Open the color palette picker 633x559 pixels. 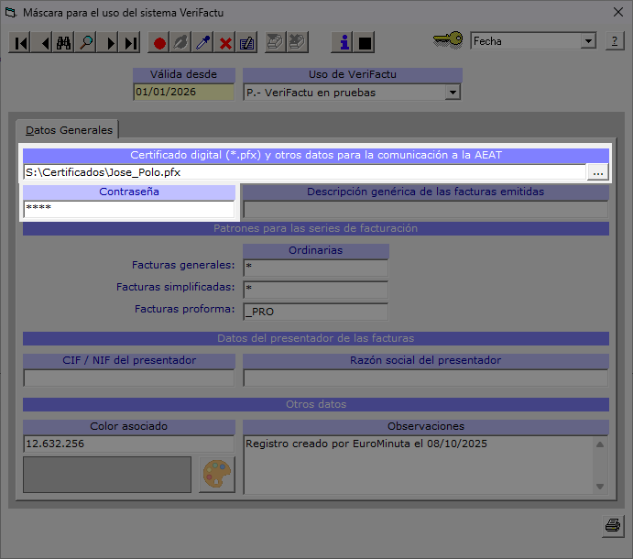tap(217, 475)
